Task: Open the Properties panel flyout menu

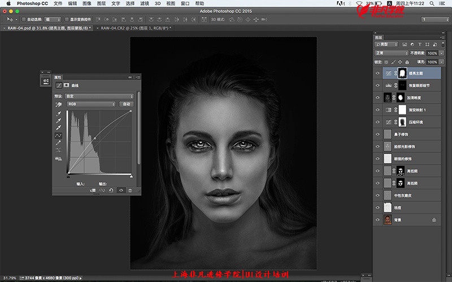Action: pos(138,77)
